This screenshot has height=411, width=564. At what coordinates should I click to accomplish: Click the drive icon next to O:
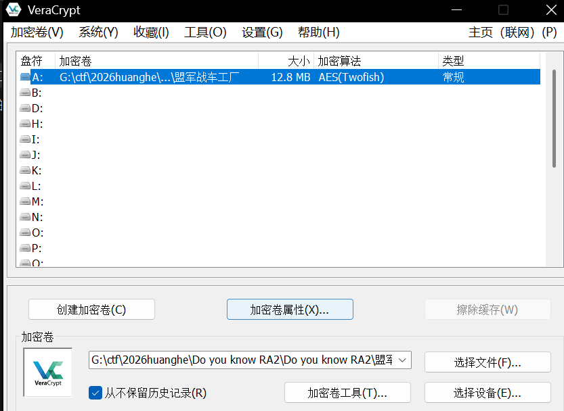(25, 233)
